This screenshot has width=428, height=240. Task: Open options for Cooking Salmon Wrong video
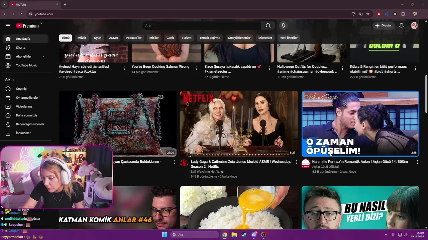click(197, 68)
